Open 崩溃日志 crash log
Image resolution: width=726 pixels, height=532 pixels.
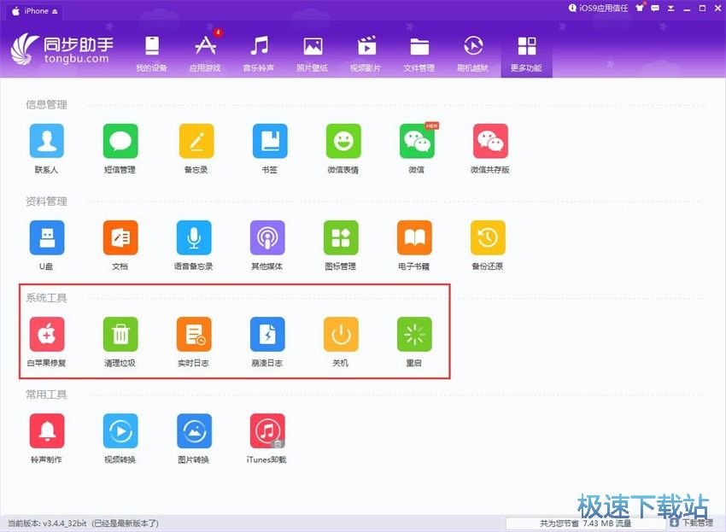coord(267,334)
